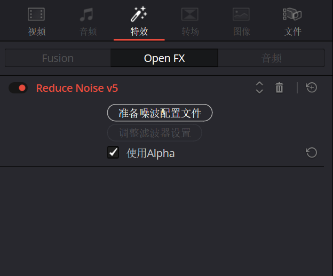This screenshot has width=333, height=276.
Task: Reset the 使用Alpha parameter
Action: point(312,153)
